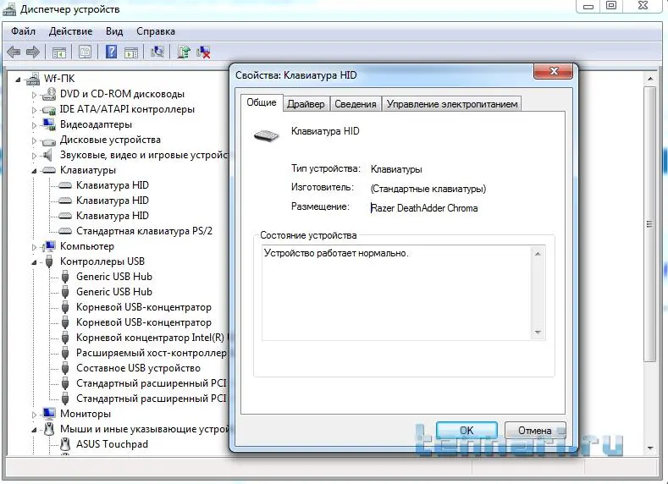Click the Update driver toolbar icon with green arrow
The image size is (668, 484).
point(184,52)
